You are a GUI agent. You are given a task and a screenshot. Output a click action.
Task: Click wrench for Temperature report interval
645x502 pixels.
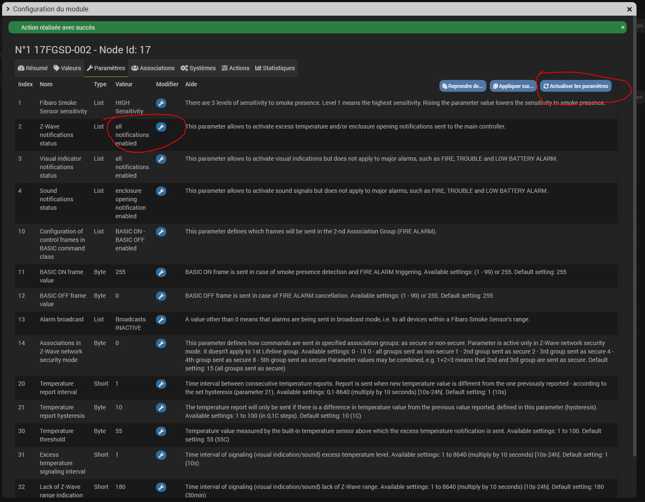[x=161, y=384]
